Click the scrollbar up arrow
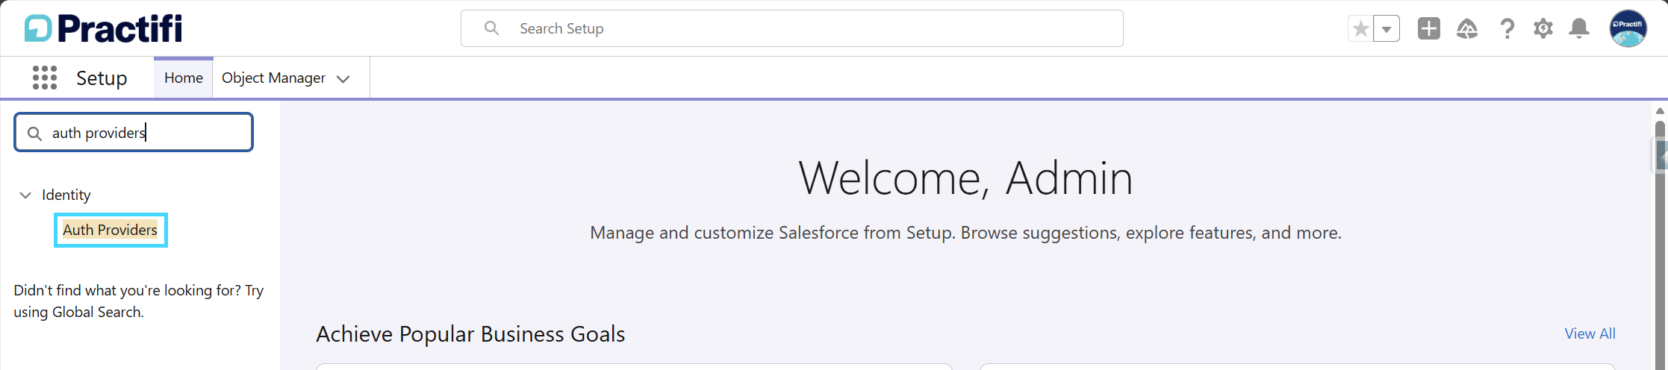The height and width of the screenshot is (370, 1668). [x=1660, y=110]
